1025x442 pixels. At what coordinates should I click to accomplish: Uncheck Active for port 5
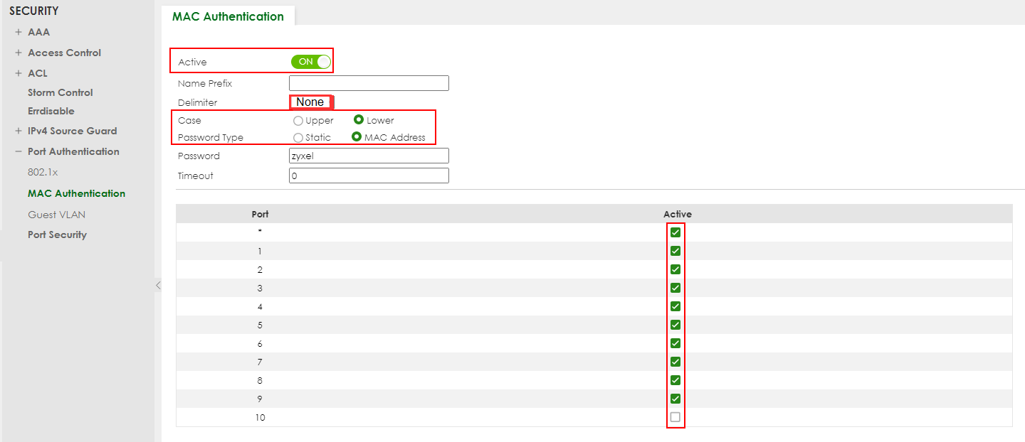coord(676,325)
